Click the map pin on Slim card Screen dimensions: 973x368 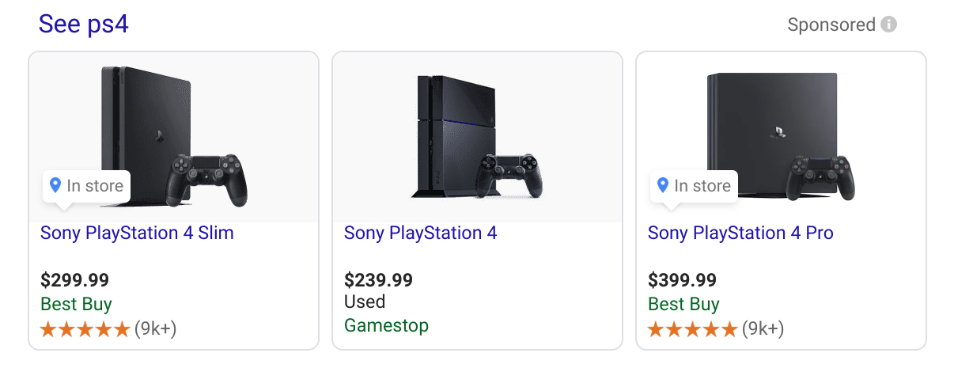[55, 185]
